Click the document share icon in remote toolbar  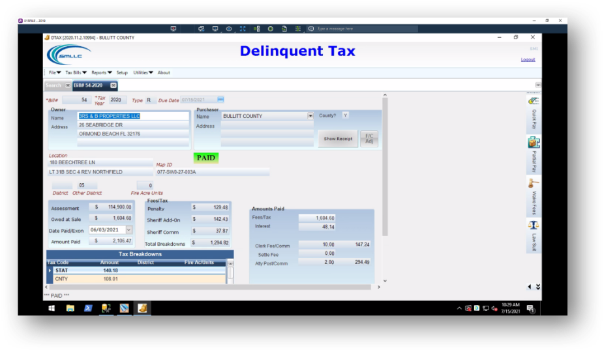click(x=284, y=29)
